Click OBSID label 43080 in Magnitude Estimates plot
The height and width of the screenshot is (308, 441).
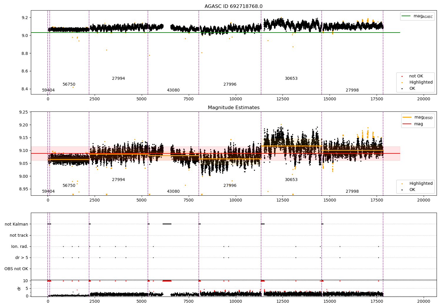click(x=173, y=192)
